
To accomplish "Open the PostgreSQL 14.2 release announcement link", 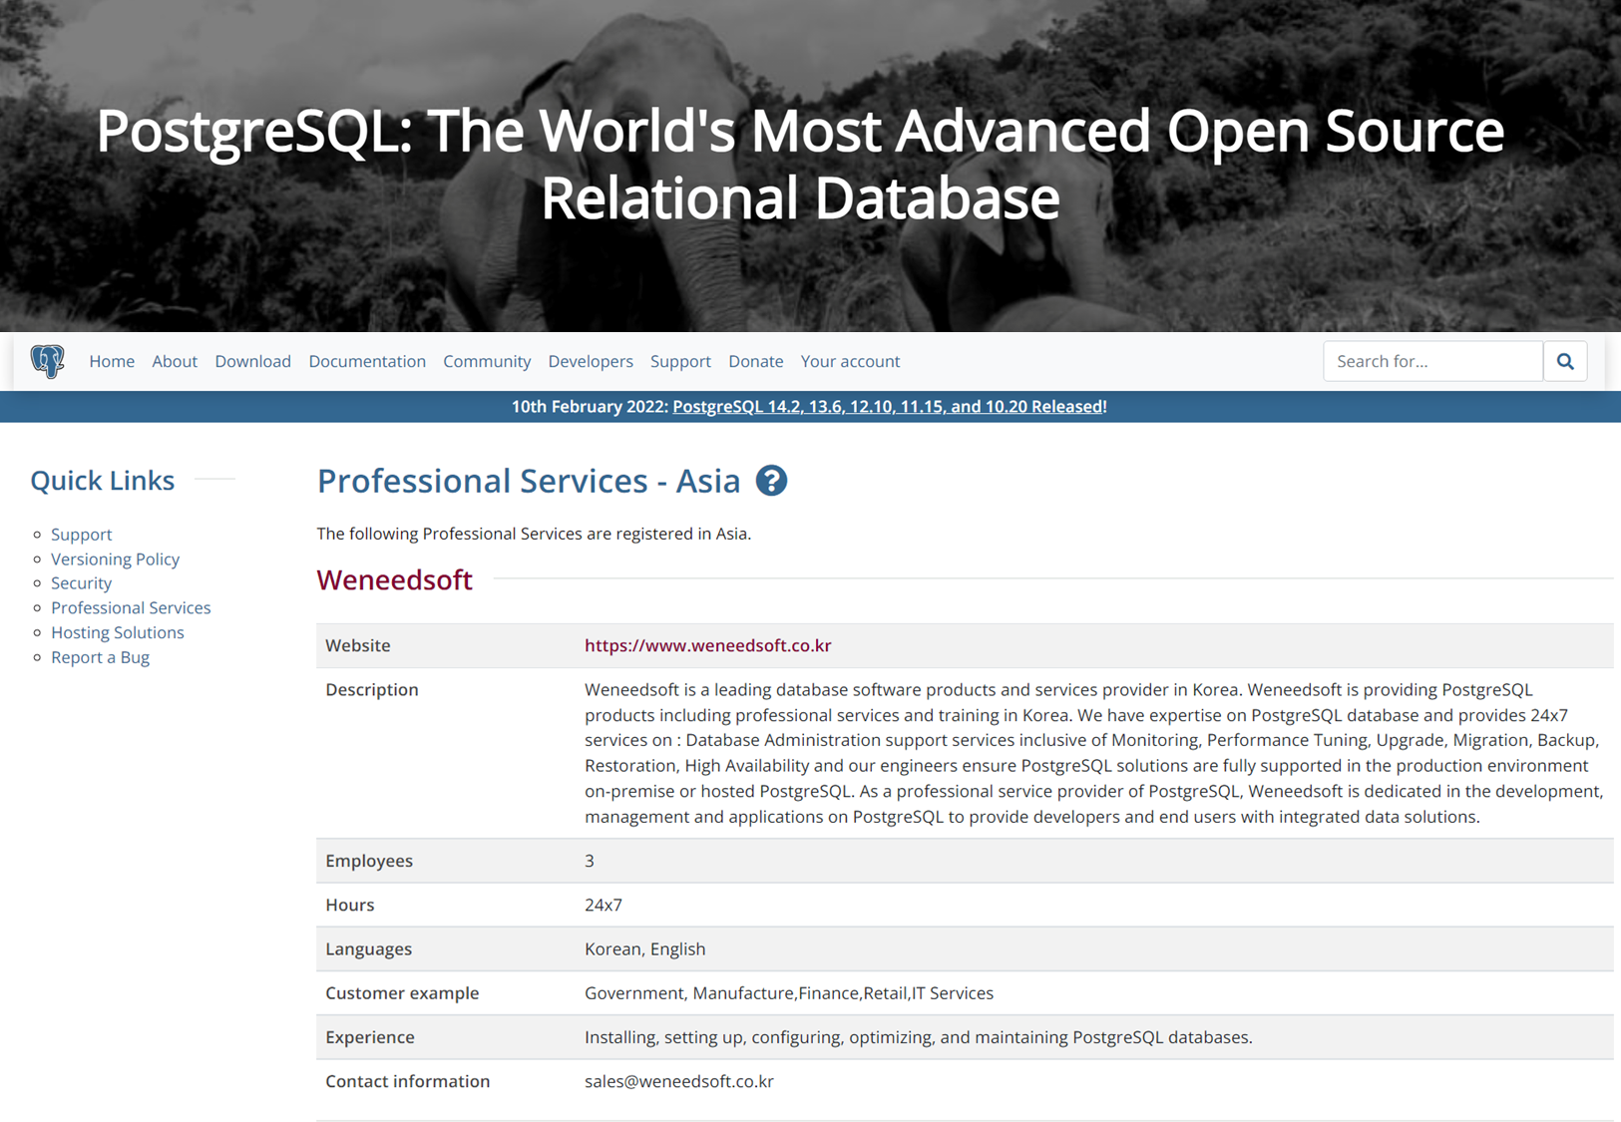I will pyautogui.click(x=888, y=407).
